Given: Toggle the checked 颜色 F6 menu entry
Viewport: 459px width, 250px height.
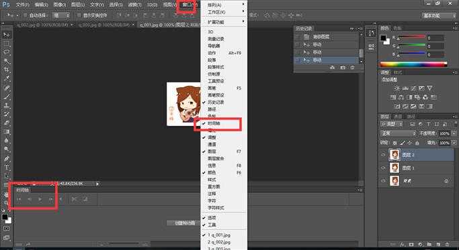Looking at the screenshot, I should coord(224,172).
